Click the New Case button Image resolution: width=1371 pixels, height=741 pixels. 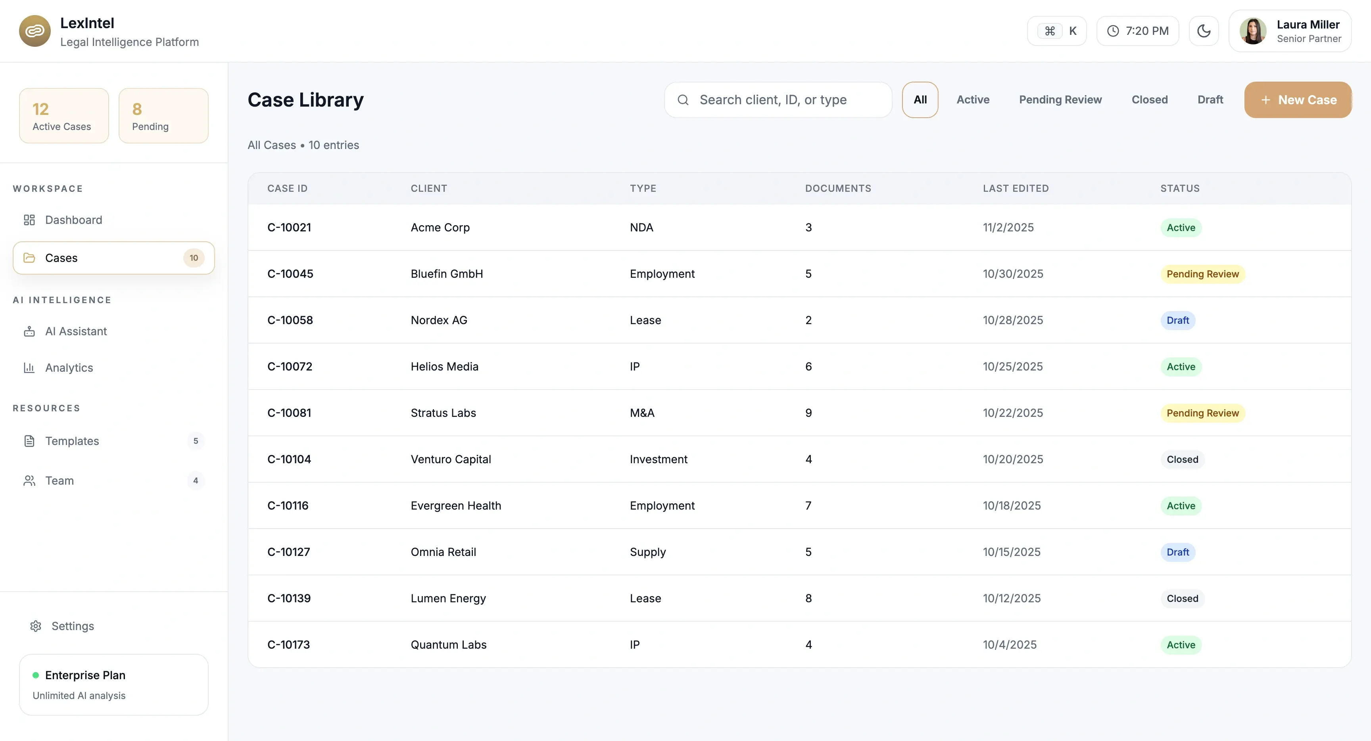click(x=1298, y=100)
